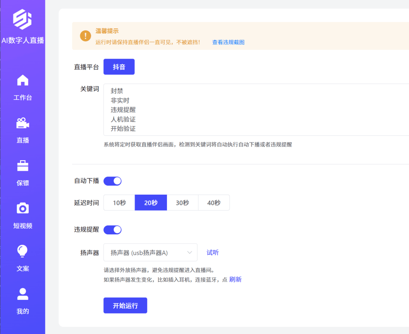Image resolution: width=409 pixels, height=334 pixels.
Task: Disable the 违规提醒 switch
Action: (x=112, y=229)
